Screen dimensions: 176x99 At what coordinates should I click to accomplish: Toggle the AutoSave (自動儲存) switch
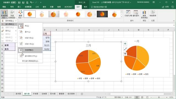click(13, 2)
